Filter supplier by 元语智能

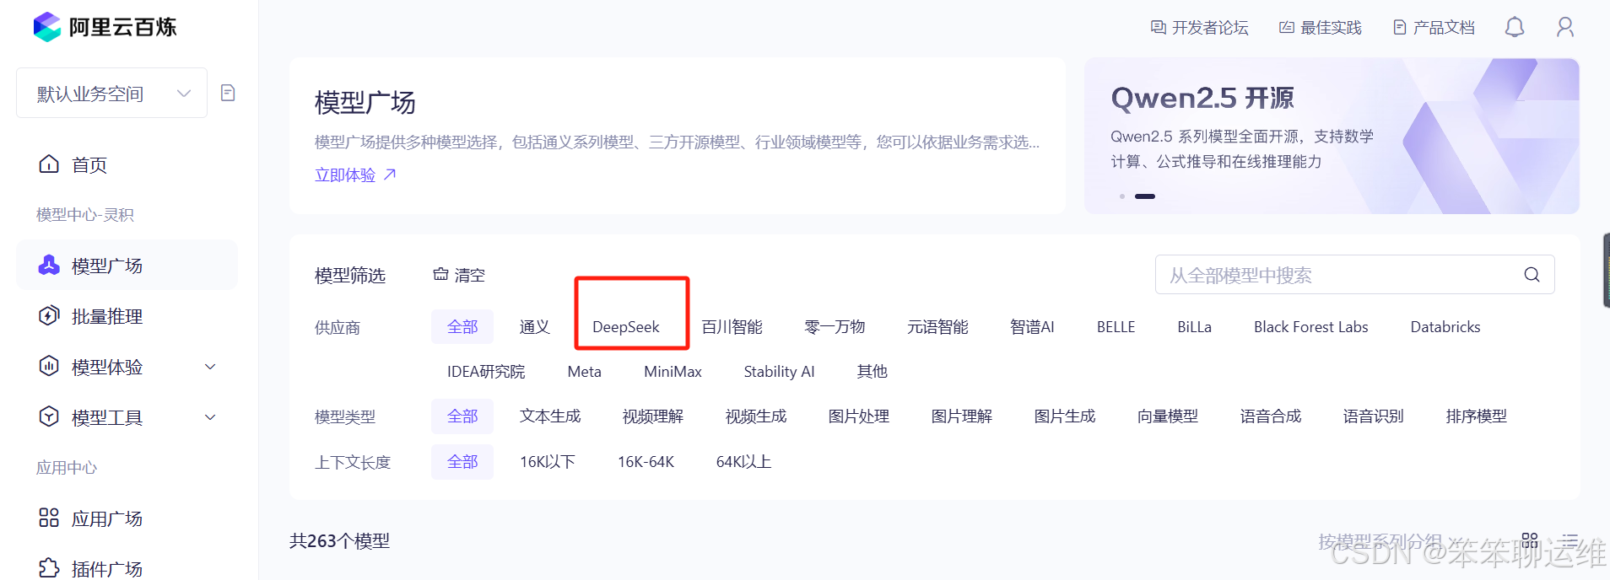pos(937,327)
